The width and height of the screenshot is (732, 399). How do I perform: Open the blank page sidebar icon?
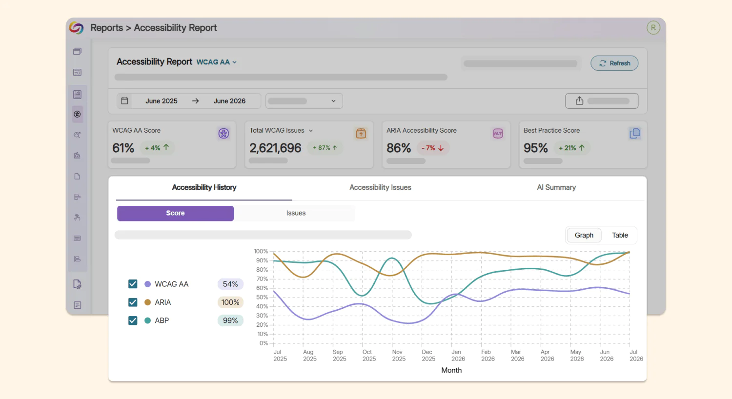click(77, 177)
